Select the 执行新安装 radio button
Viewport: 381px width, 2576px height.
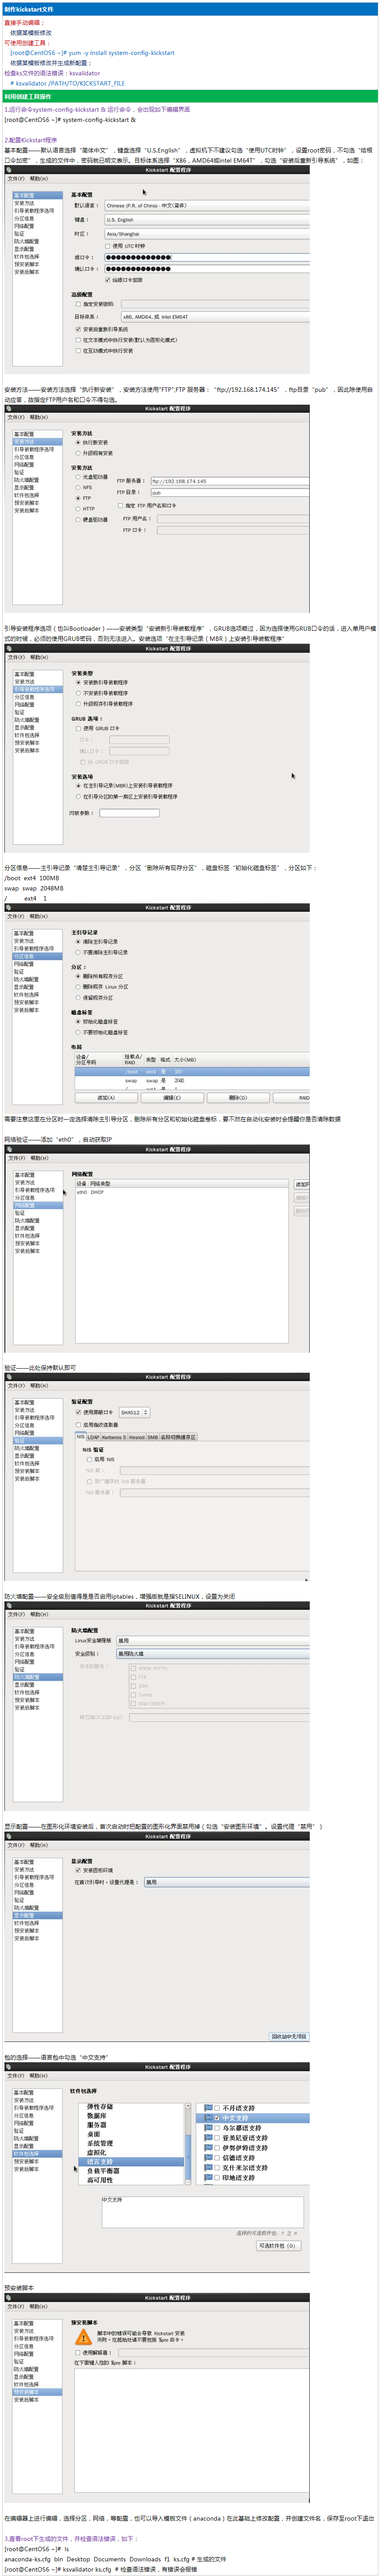point(78,442)
